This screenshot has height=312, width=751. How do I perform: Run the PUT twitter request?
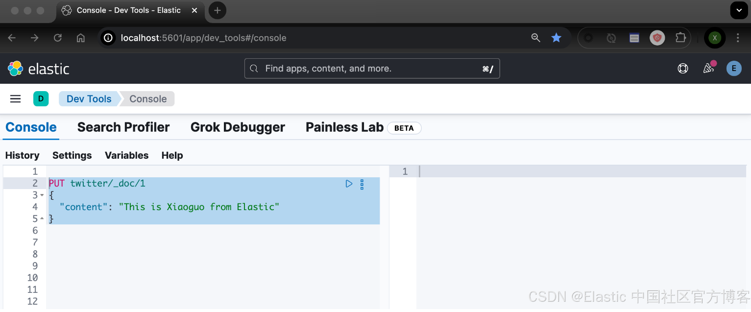(x=349, y=184)
